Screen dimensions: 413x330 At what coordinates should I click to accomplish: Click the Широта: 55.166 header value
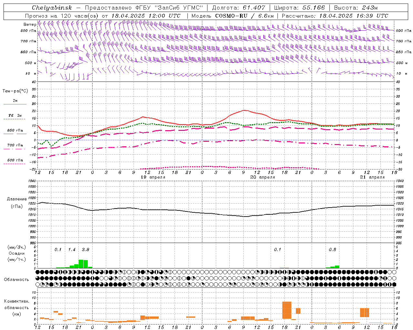point(299,8)
